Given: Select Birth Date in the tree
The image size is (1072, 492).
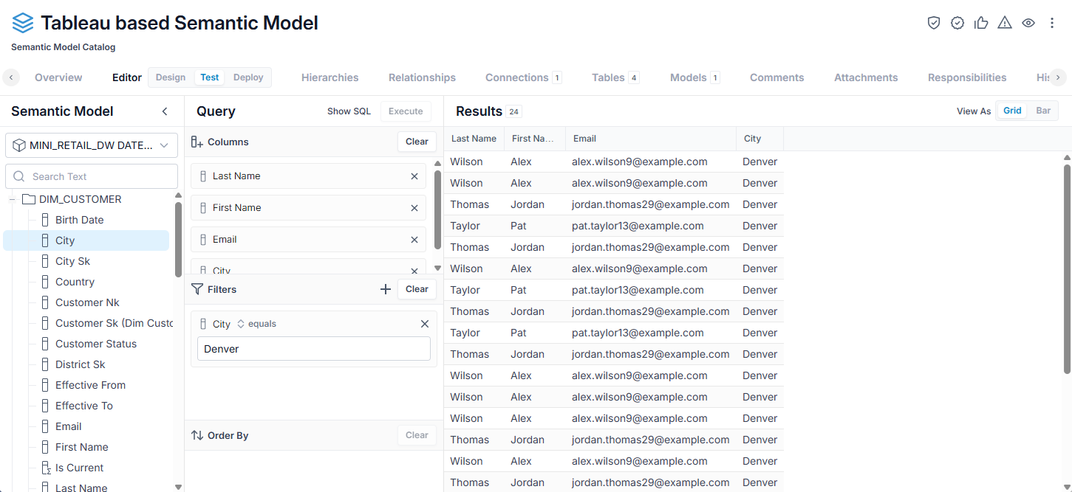Looking at the screenshot, I should pyautogui.click(x=79, y=220).
